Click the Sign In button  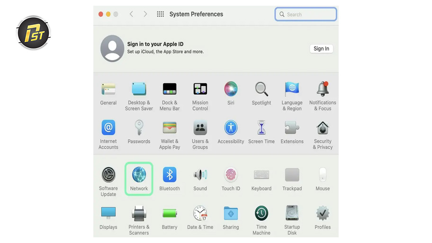pyautogui.click(x=321, y=49)
